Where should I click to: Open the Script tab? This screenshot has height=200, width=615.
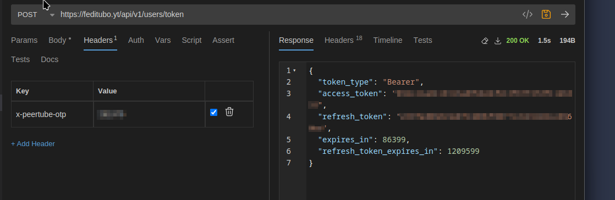pos(191,40)
